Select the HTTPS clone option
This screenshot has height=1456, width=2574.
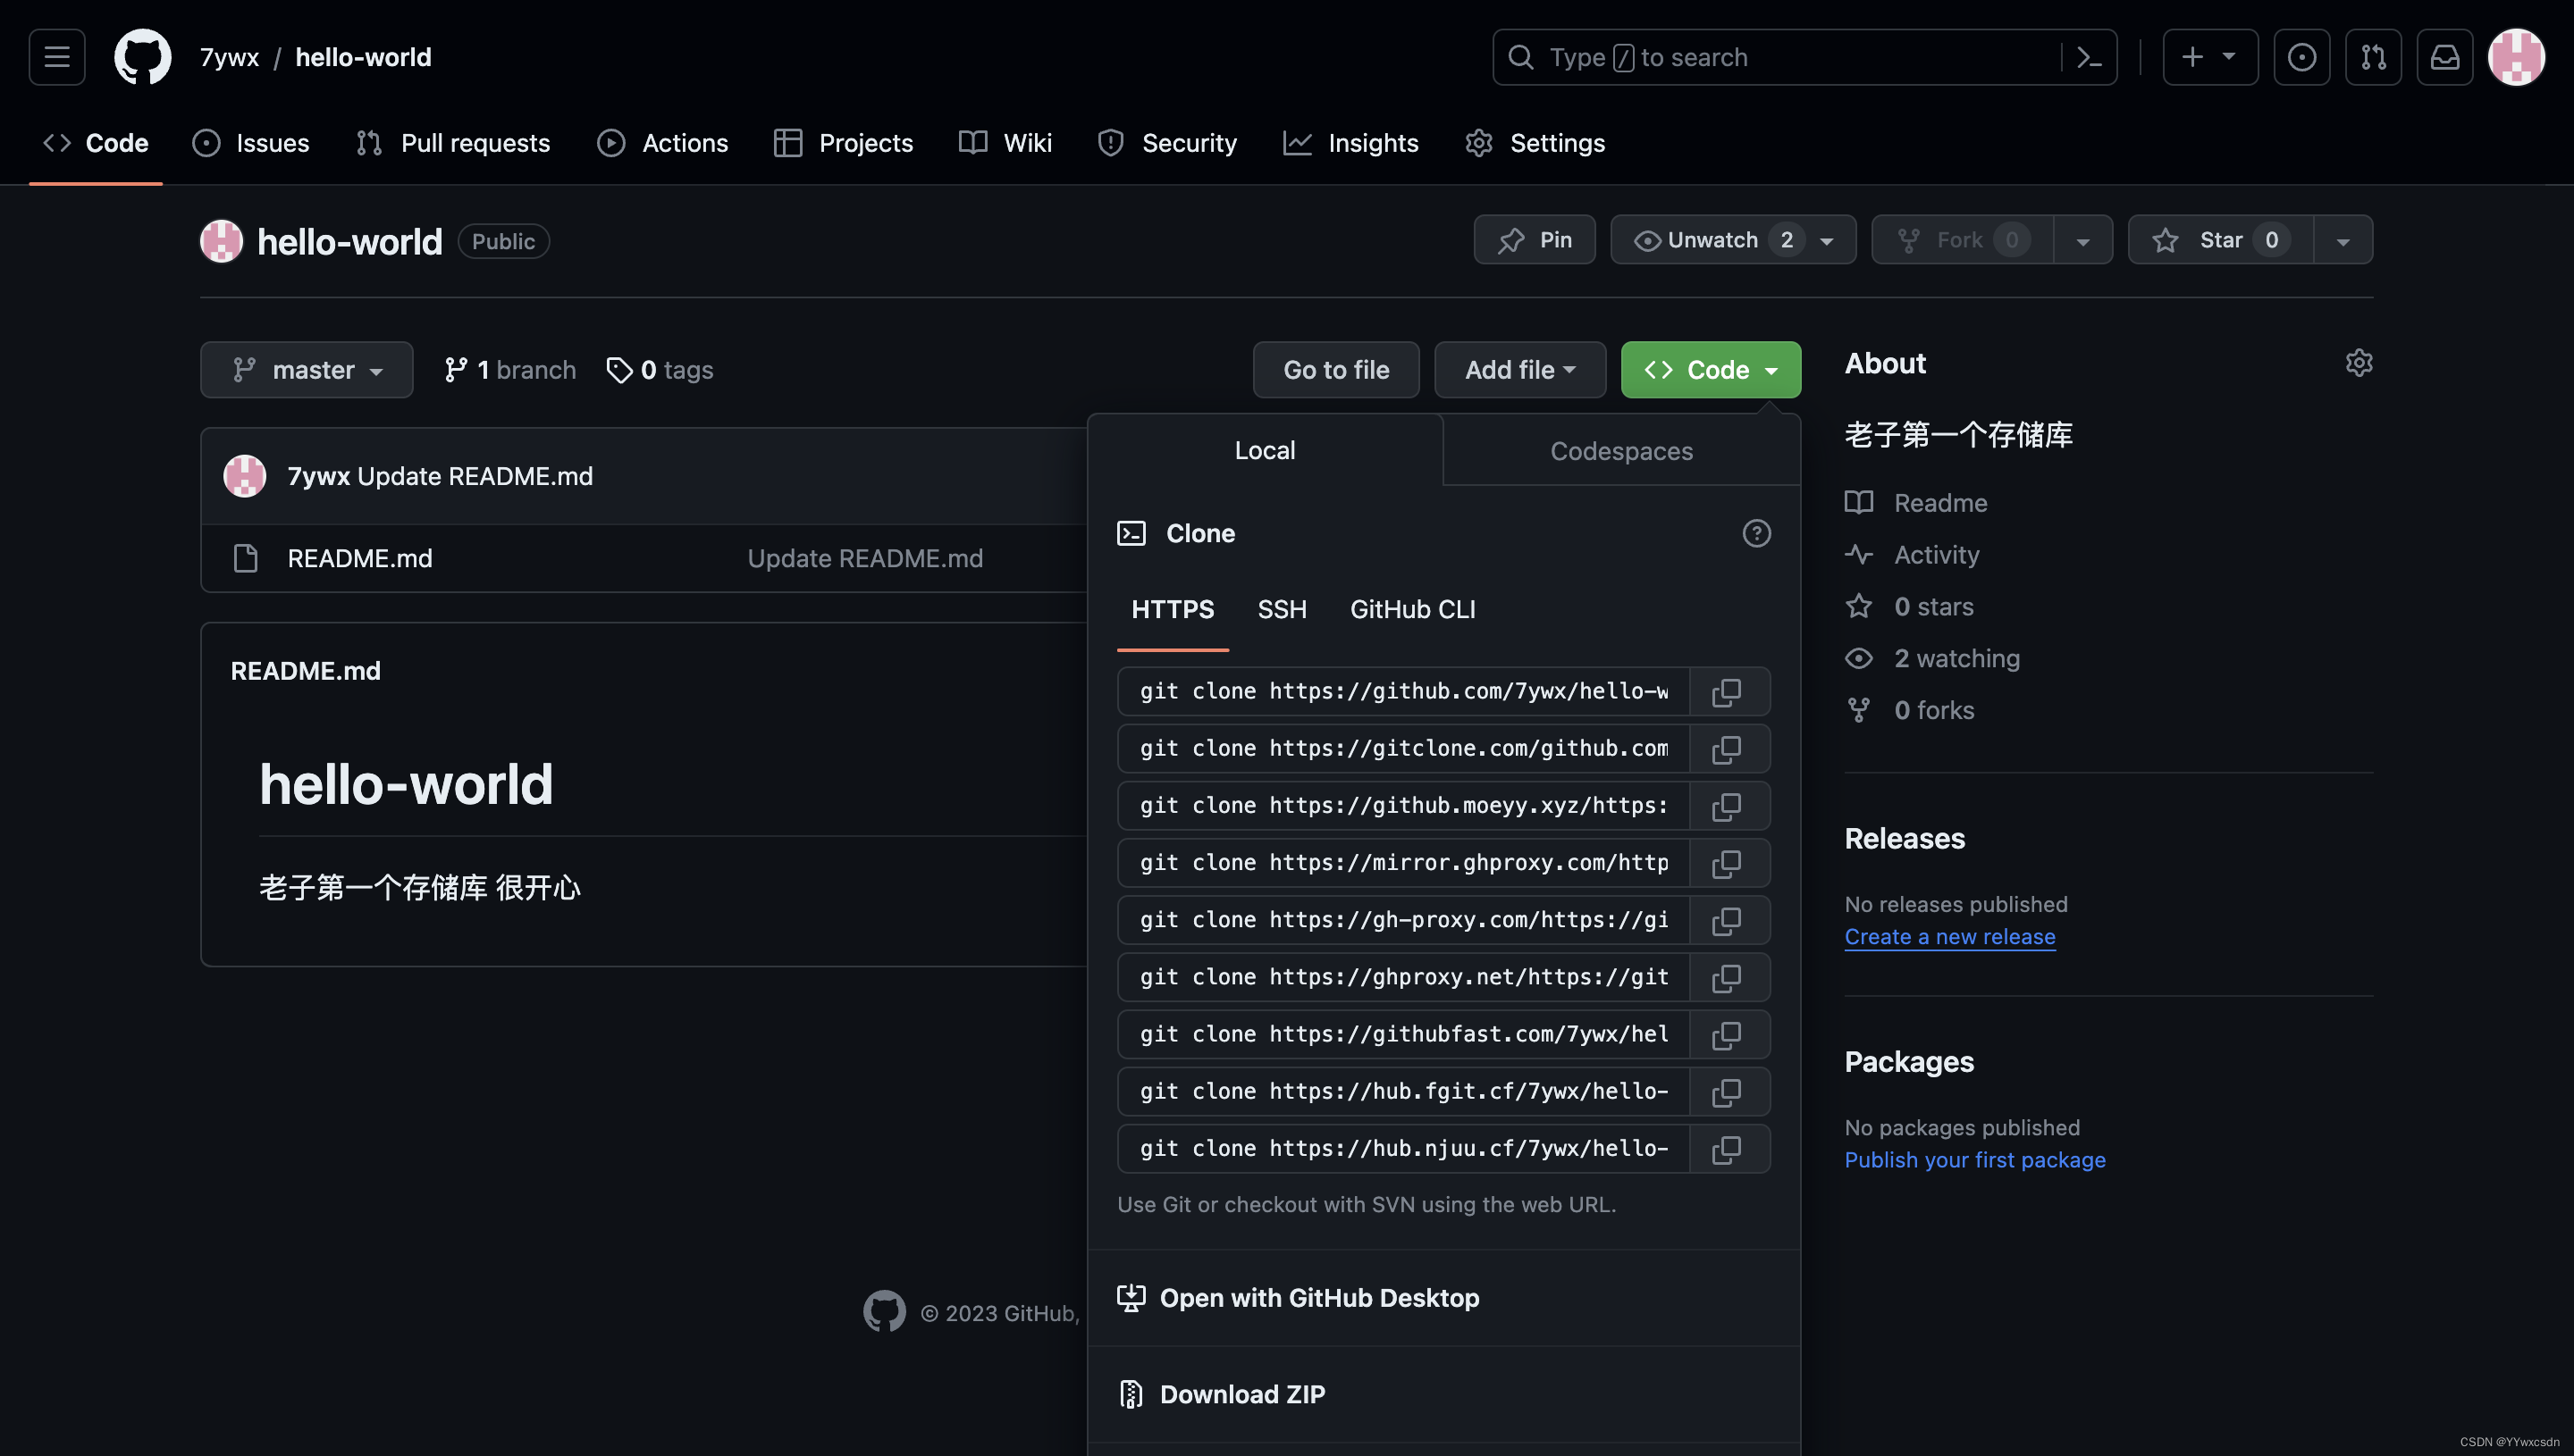(x=1173, y=609)
